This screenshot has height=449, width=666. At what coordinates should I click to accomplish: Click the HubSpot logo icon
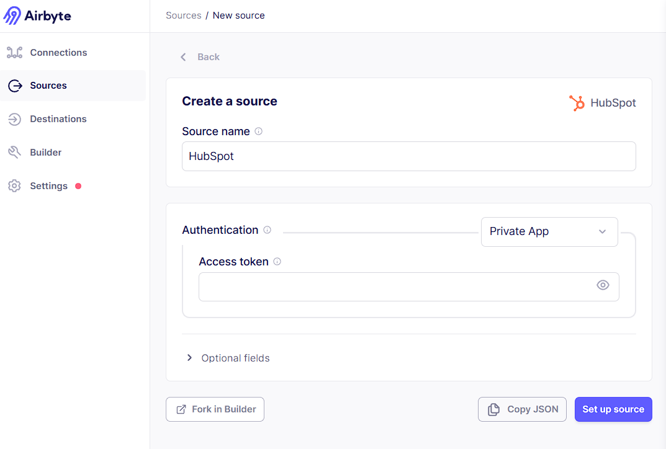[x=577, y=103]
